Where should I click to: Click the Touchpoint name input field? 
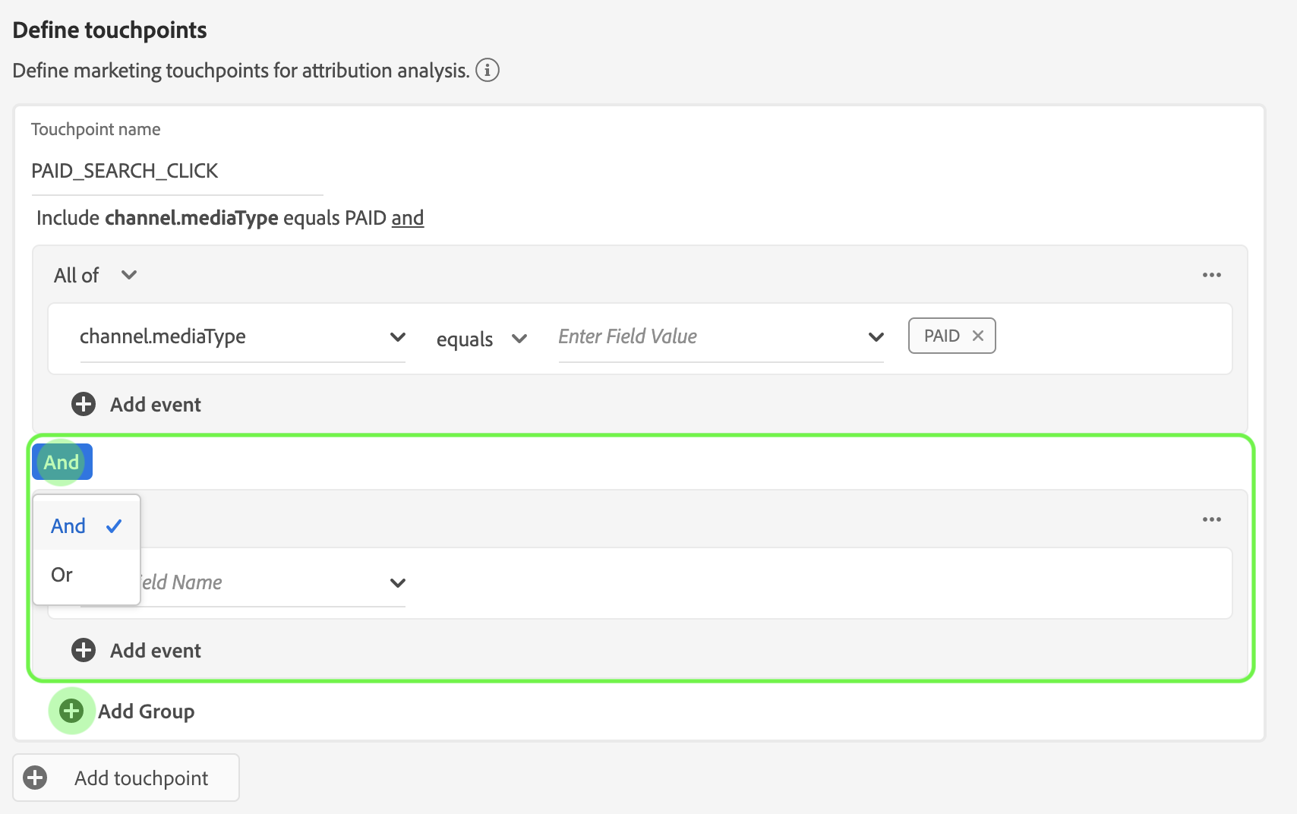[x=176, y=171]
